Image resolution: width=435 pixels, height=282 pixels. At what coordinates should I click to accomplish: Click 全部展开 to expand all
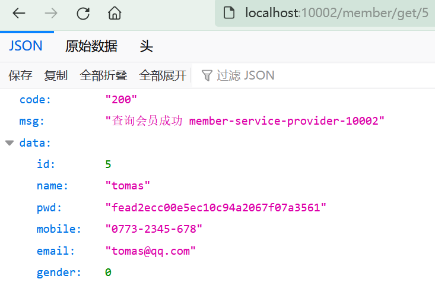163,75
